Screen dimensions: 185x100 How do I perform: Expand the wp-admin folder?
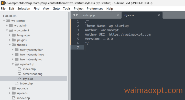point(7,25)
